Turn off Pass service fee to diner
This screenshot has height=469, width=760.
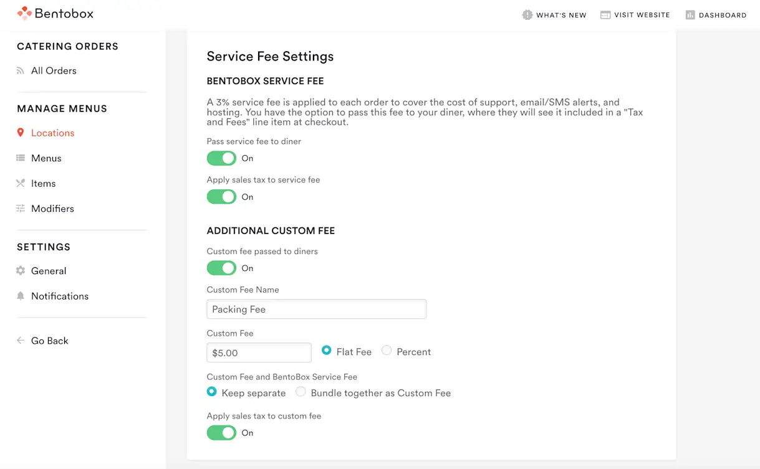tap(221, 158)
